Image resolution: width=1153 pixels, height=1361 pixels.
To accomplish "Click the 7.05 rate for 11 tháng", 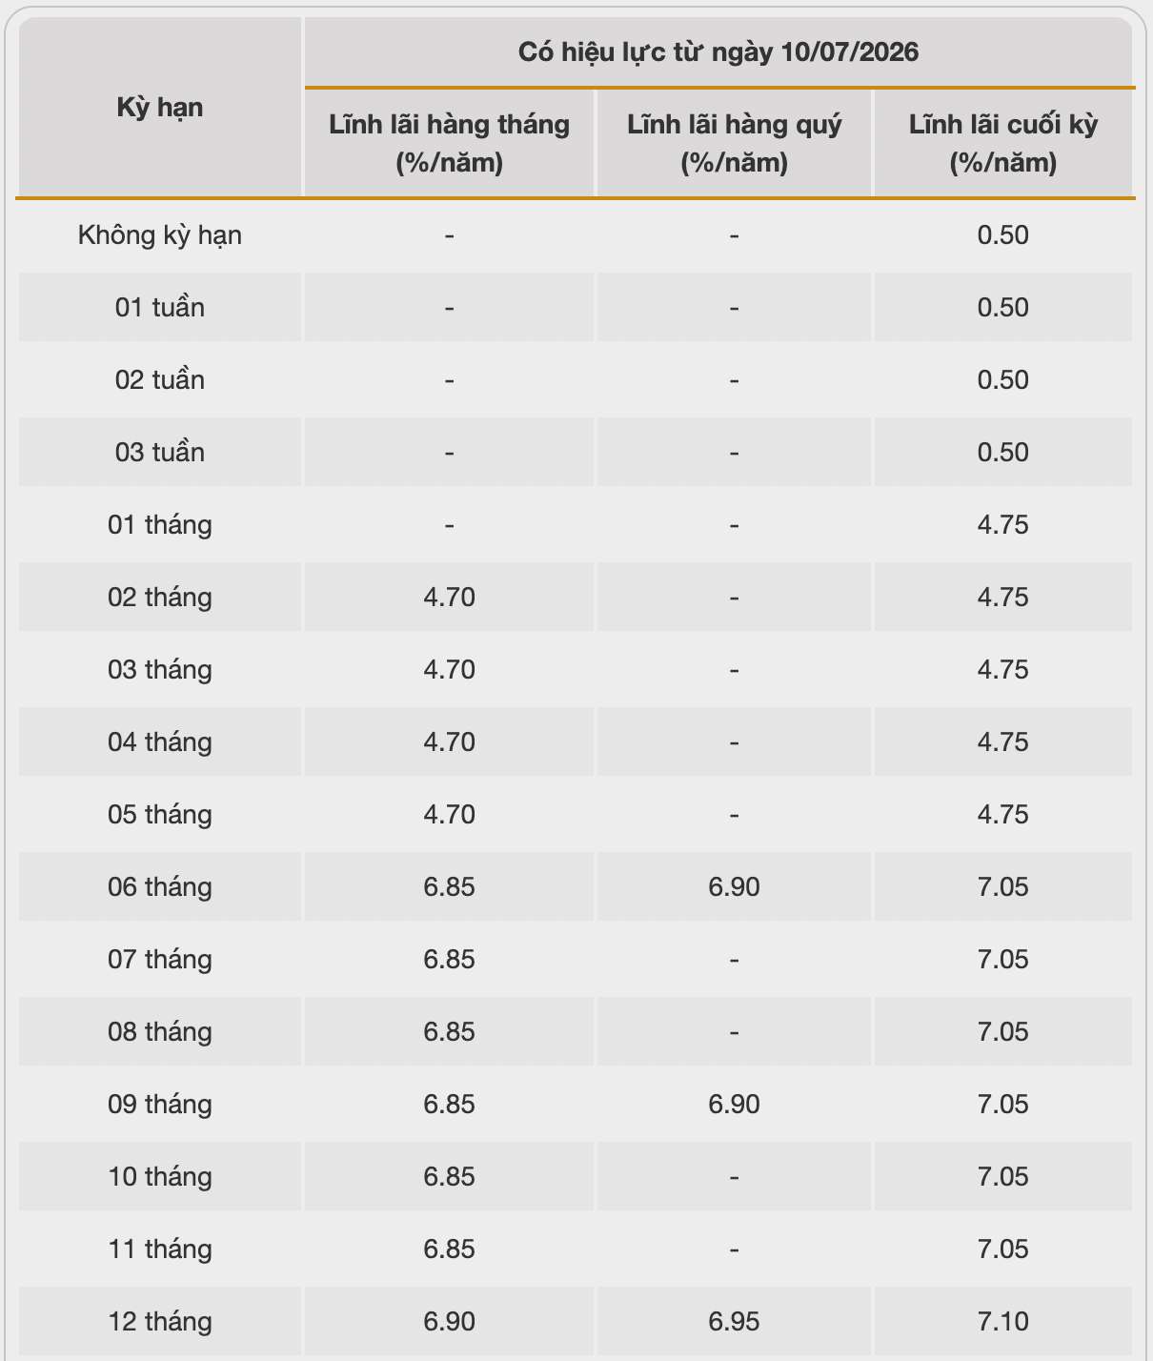I will pyautogui.click(x=1003, y=1249).
